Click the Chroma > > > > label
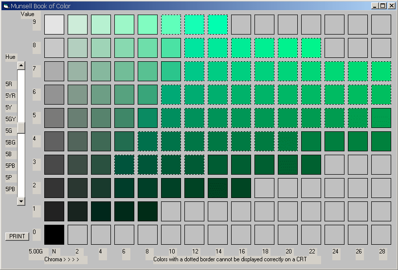 point(62,259)
